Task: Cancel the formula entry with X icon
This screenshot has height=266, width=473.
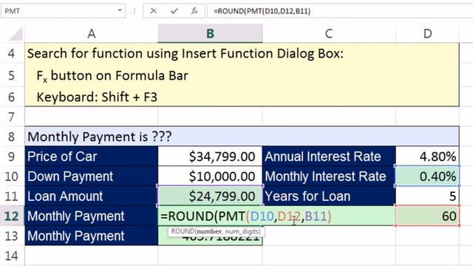Action: [x=153, y=11]
